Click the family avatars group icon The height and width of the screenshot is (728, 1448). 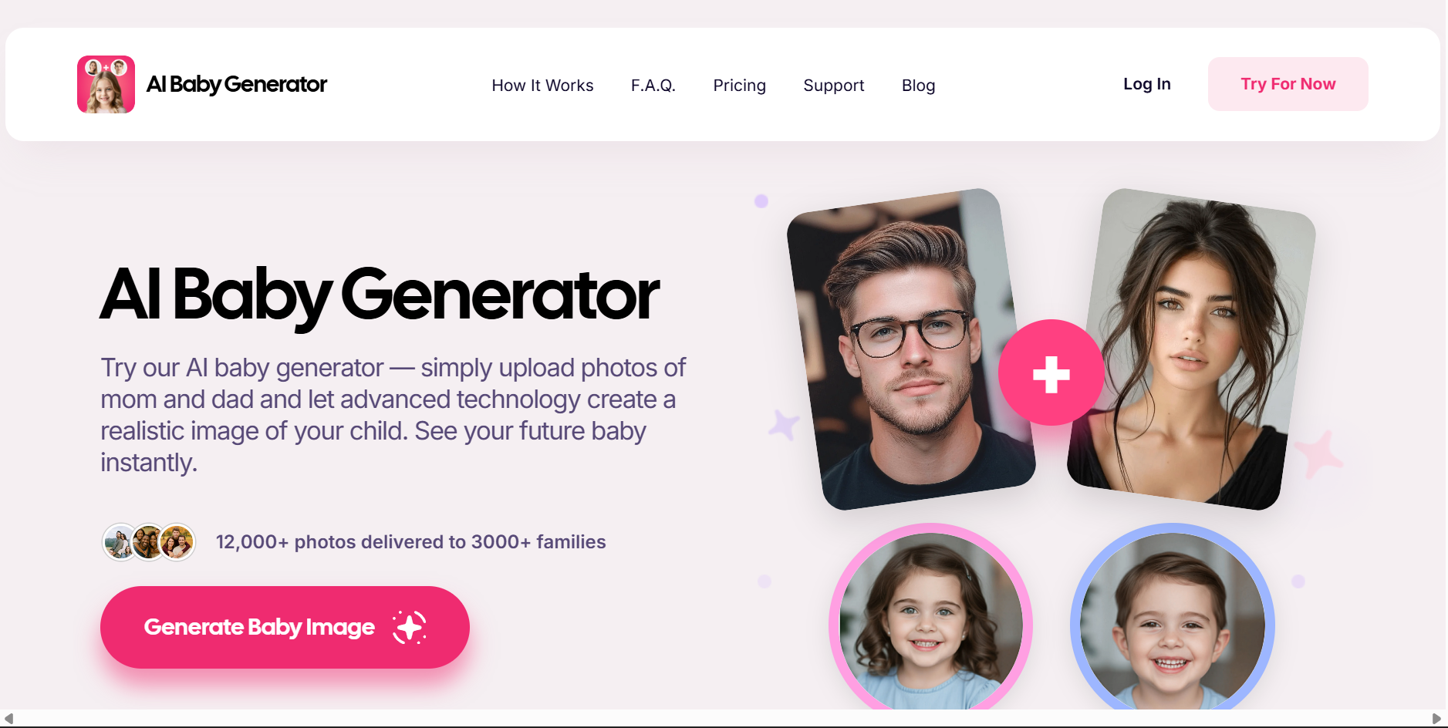149,542
